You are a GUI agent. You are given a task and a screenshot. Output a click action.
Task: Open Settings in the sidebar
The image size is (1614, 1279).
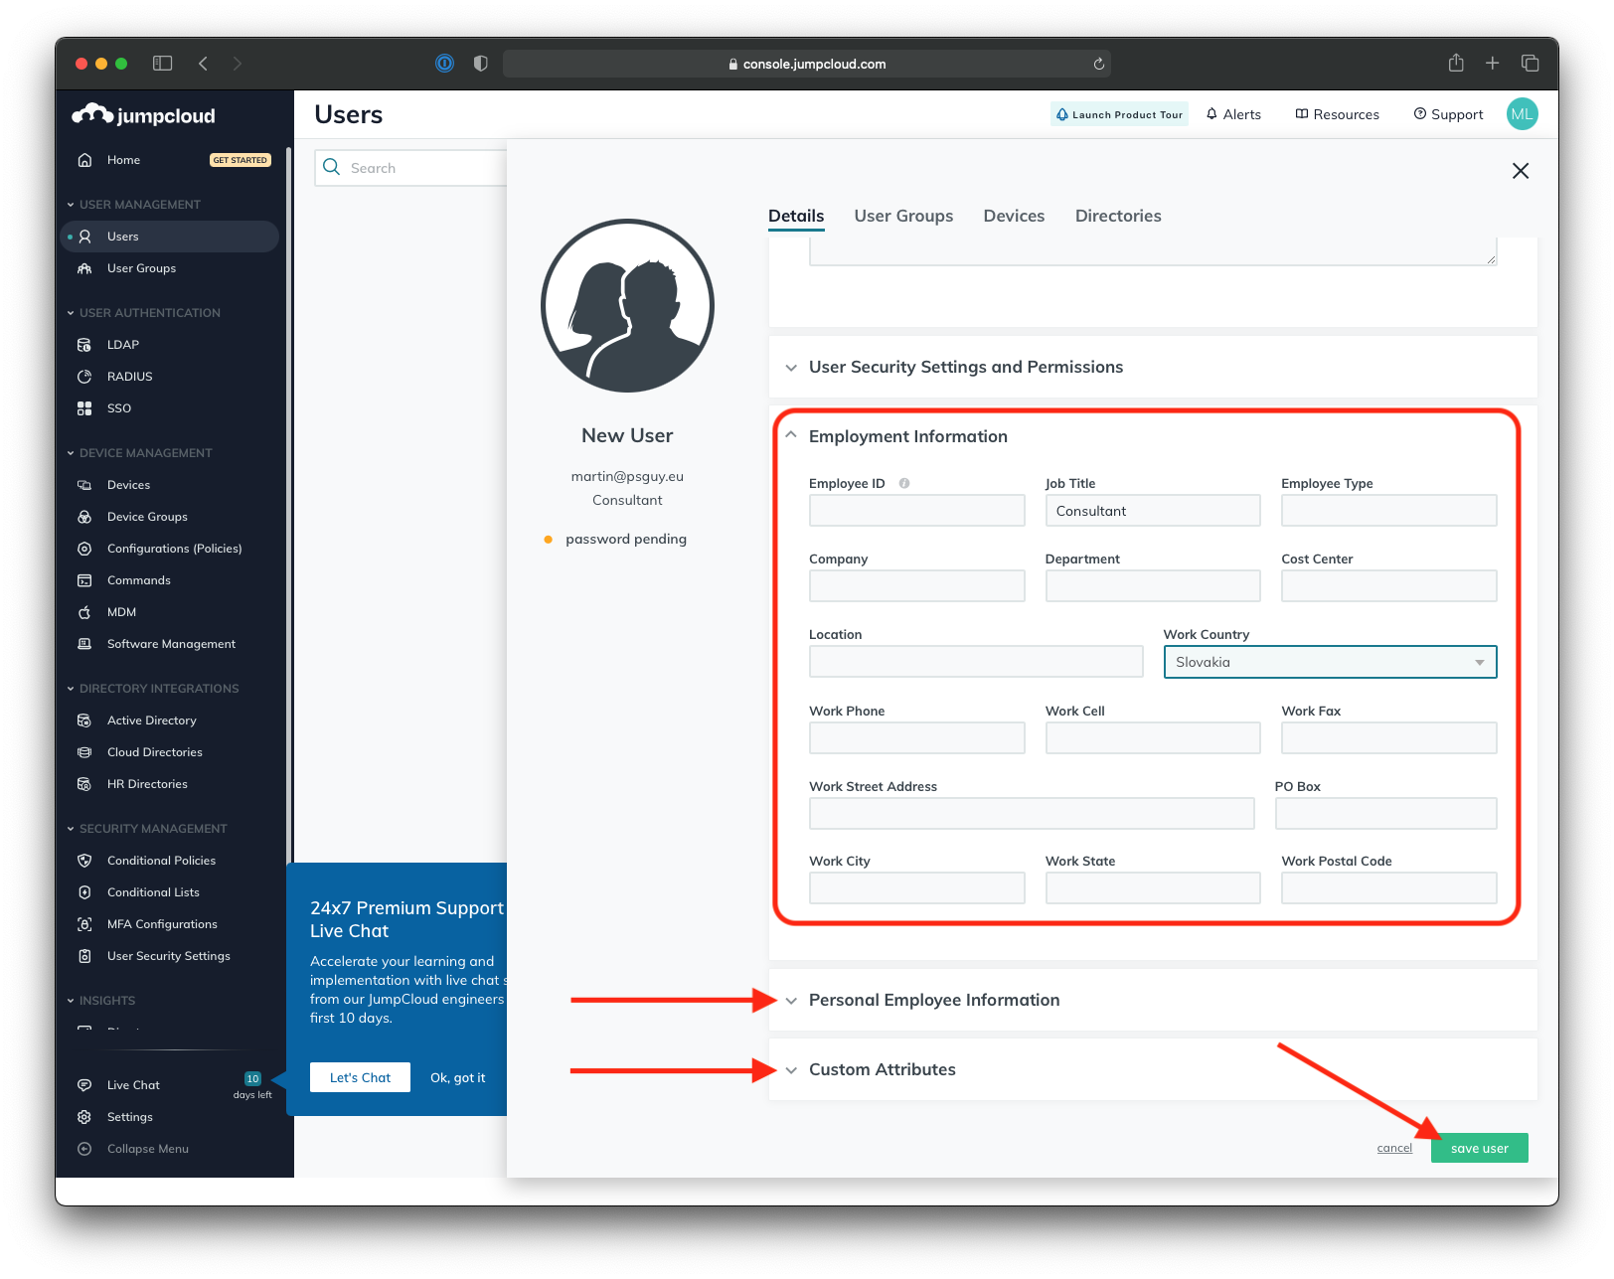(129, 1117)
